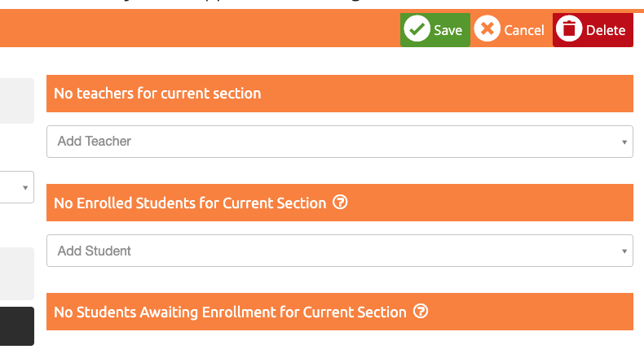Click the Add Student dropdown arrow
Viewport: 644px width, 358px height.
[x=624, y=251]
